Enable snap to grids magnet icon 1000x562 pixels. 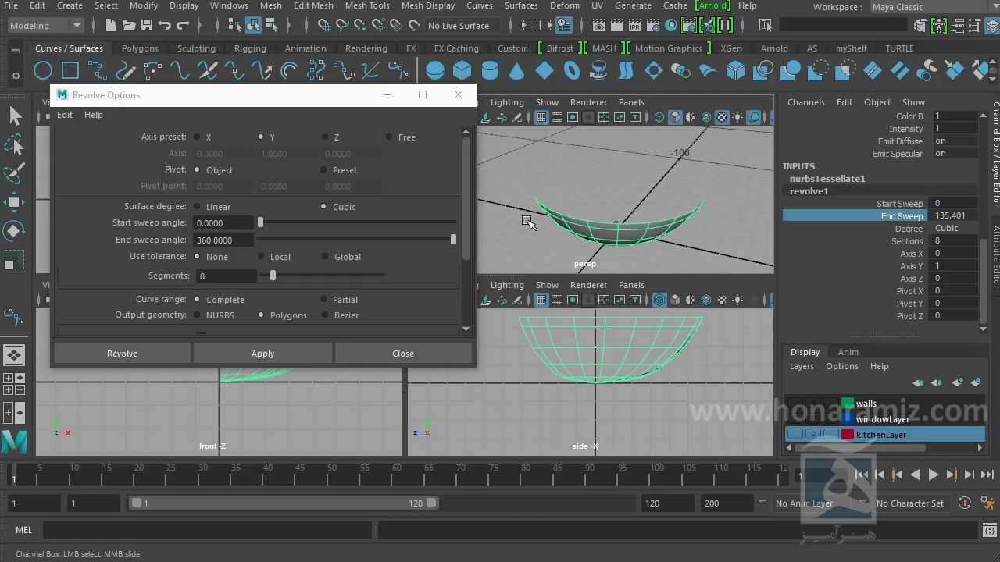click(324, 26)
